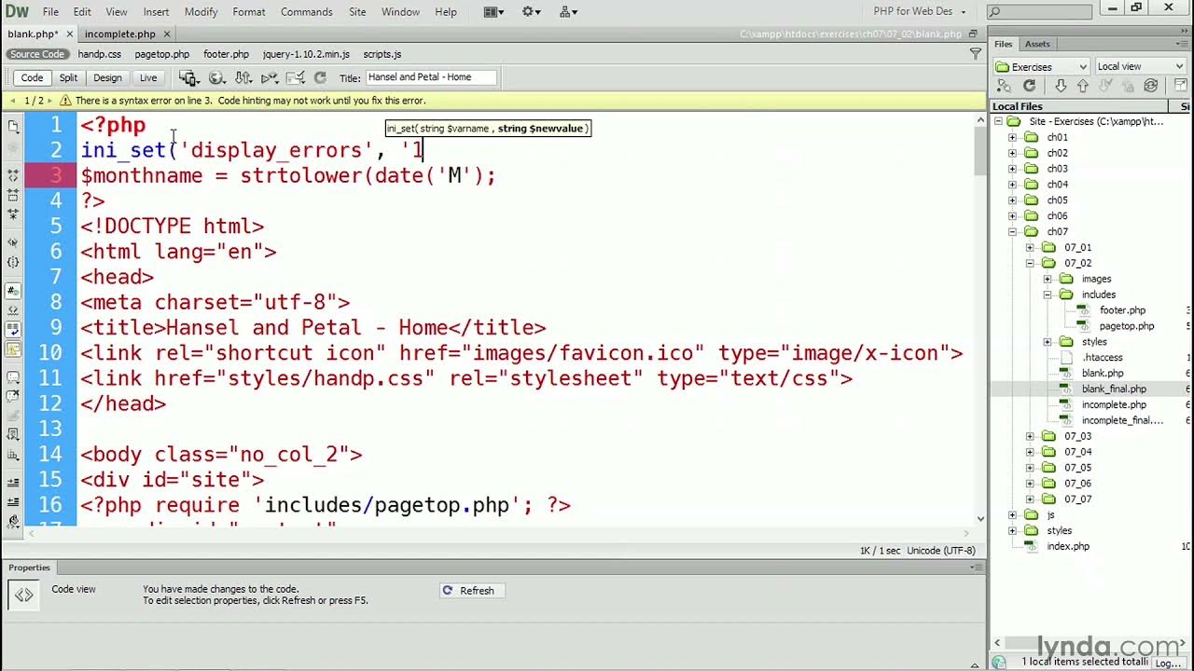
Task: Switch to the Assets panel tab
Action: coord(1037,44)
